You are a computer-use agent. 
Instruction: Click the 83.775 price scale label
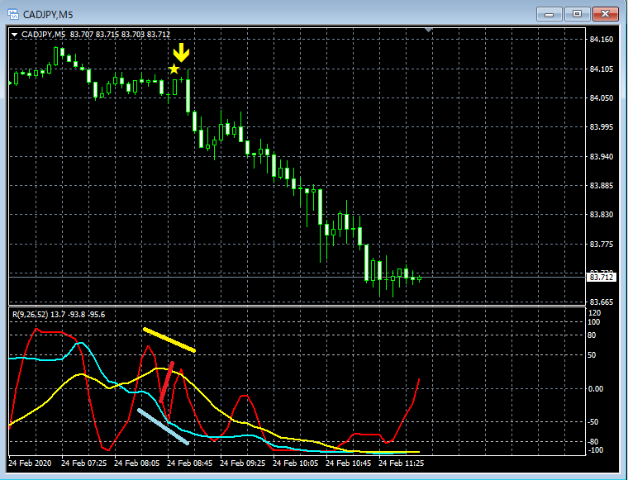coord(602,245)
